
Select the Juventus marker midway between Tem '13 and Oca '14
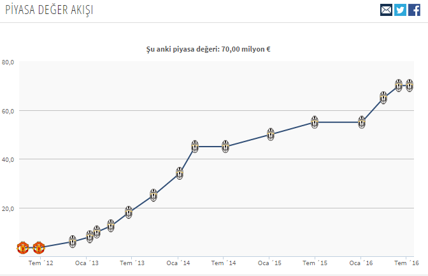click(x=153, y=195)
